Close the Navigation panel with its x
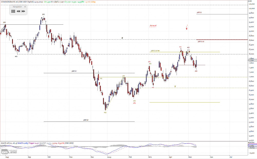The height and width of the screenshot is (159, 257). tap(25, 7)
